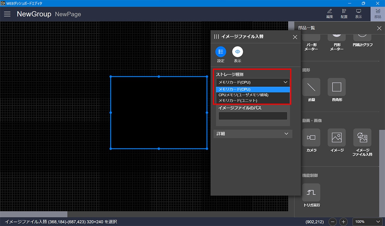
Task: Add a カメラ camera part
Action: tap(311, 138)
